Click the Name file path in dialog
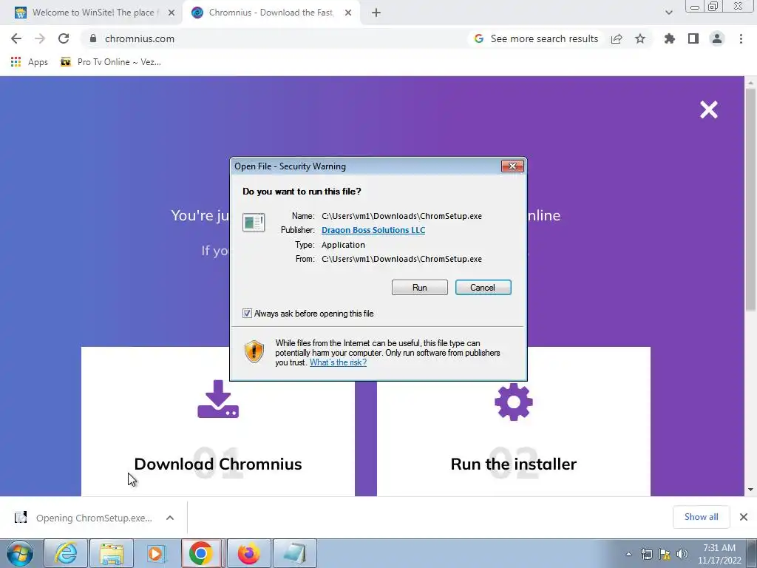The image size is (757, 568). point(401,216)
